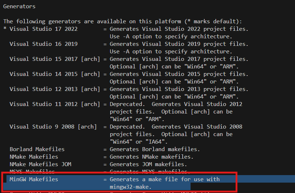The width and height of the screenshot is (295, 193).
Task: Select "Visual Studio 9 2008 [arch]" text
Action: click(x=53, y=126)
